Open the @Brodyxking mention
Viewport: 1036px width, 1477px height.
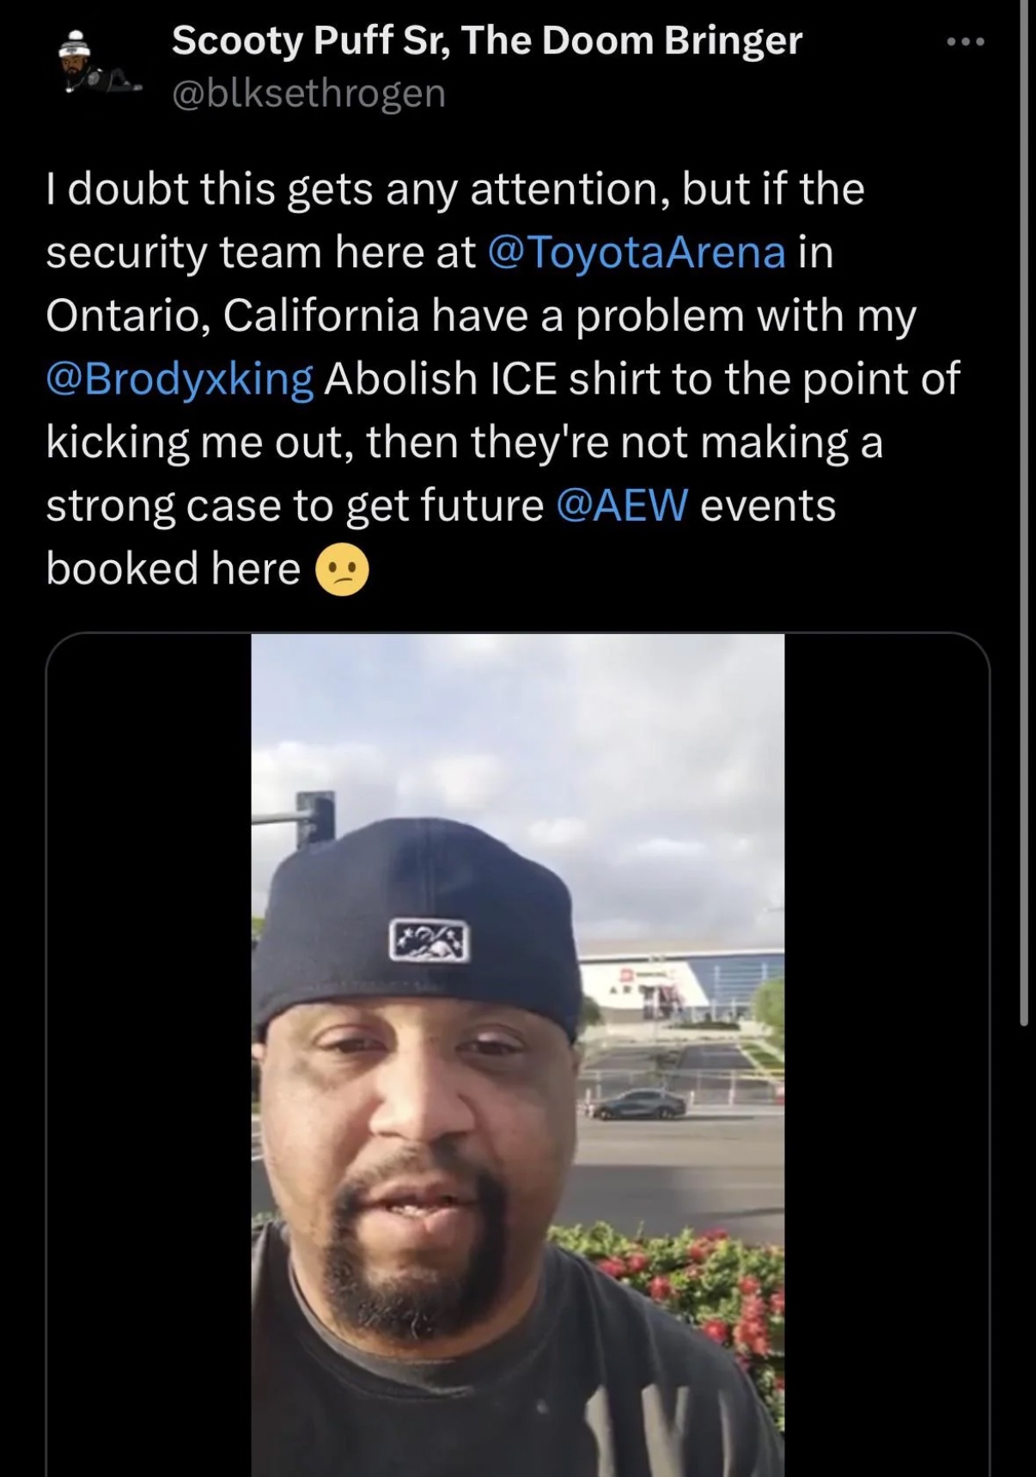(x=180, y=379)
